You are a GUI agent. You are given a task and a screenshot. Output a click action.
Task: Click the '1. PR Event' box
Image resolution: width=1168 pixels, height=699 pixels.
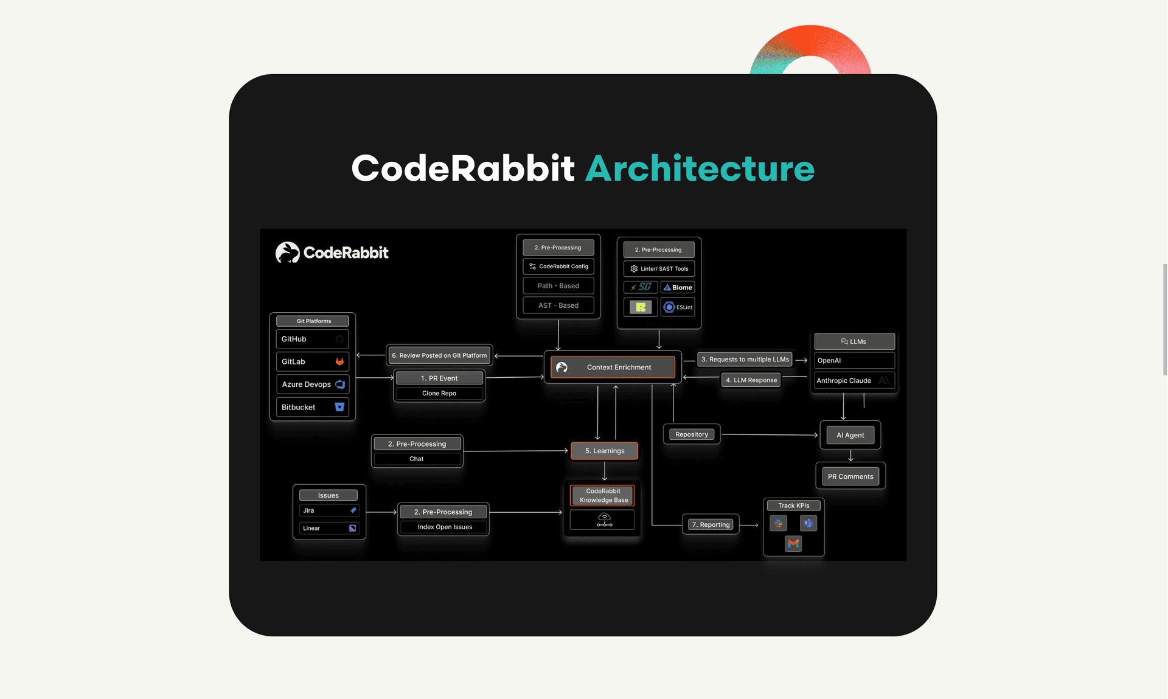tap(439, 378)
